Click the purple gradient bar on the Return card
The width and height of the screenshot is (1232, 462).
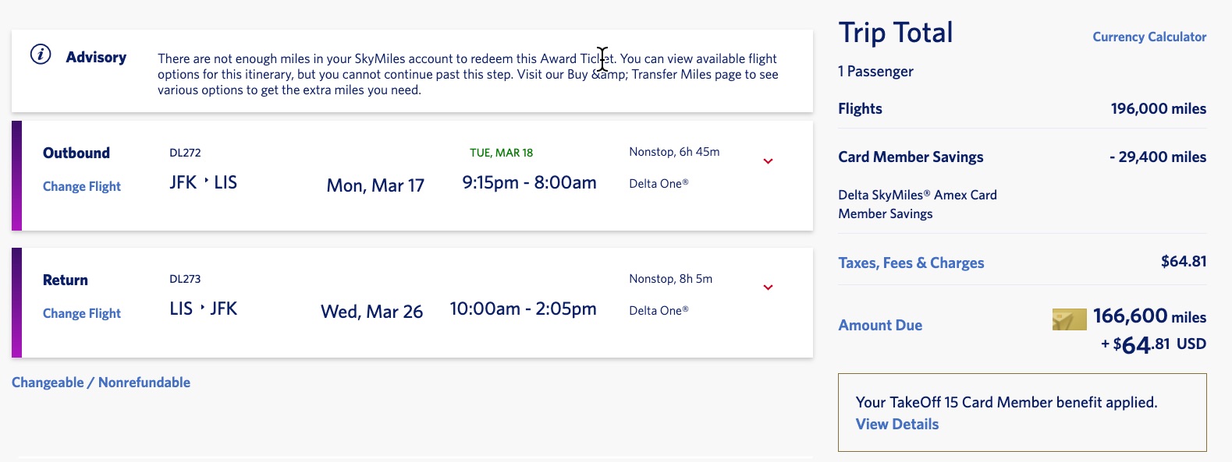point(16,302)
